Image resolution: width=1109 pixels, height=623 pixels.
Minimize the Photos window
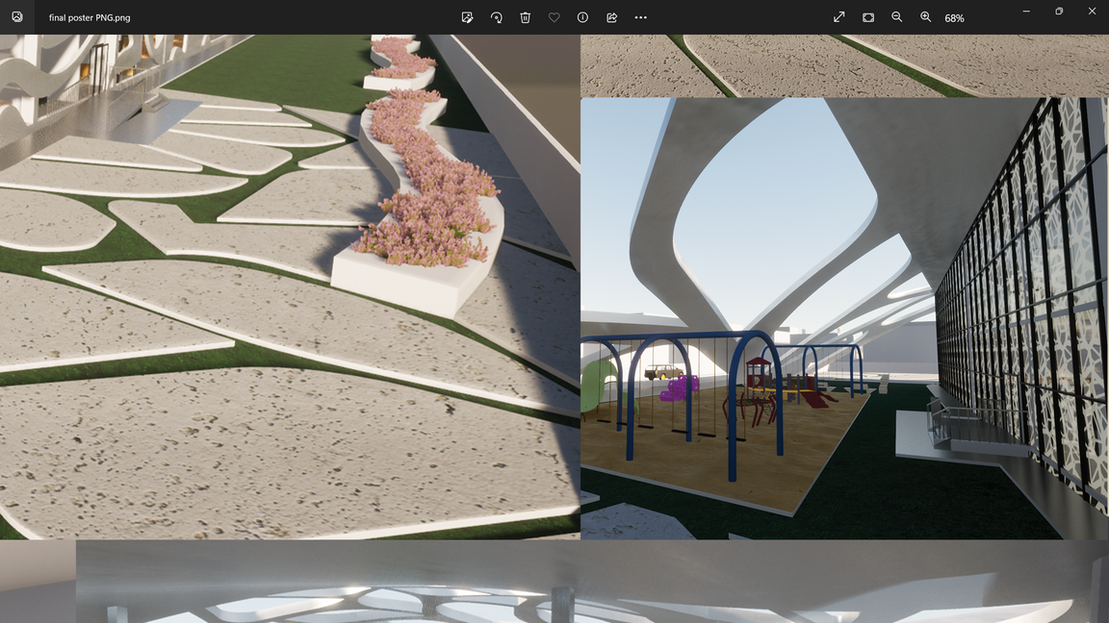(1026, 12)
